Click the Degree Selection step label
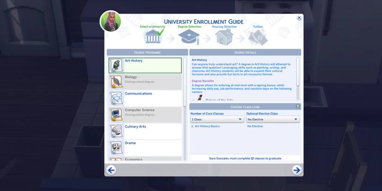The height and width of the screenshot is (191, 382). pos(189,26)
